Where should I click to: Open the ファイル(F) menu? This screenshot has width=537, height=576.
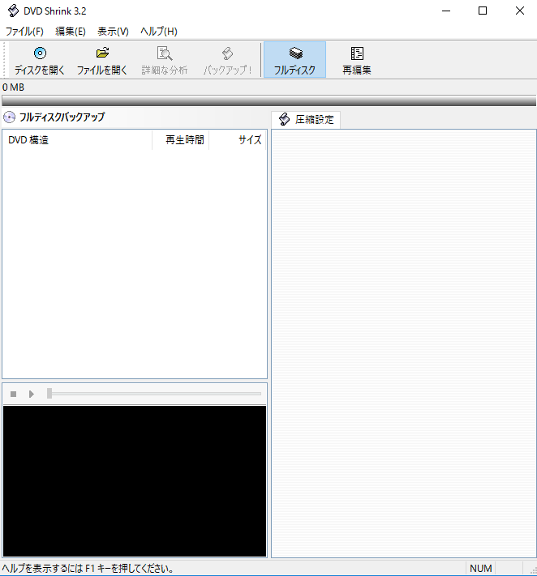point(24,32)
